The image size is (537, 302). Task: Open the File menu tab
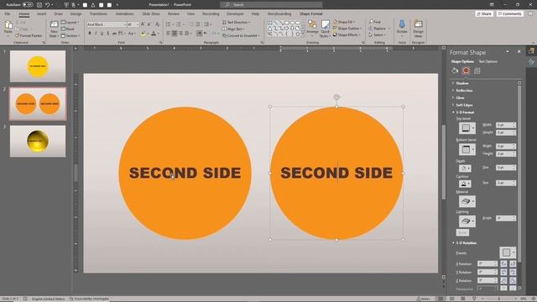tap(8, 14)
